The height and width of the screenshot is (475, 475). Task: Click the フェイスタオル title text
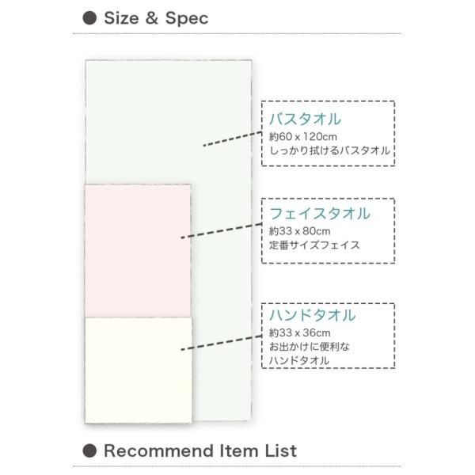click(x=320, y=213)
